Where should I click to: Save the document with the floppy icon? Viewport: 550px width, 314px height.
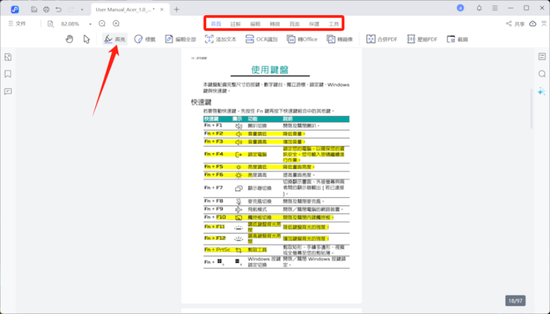(34, 9)
